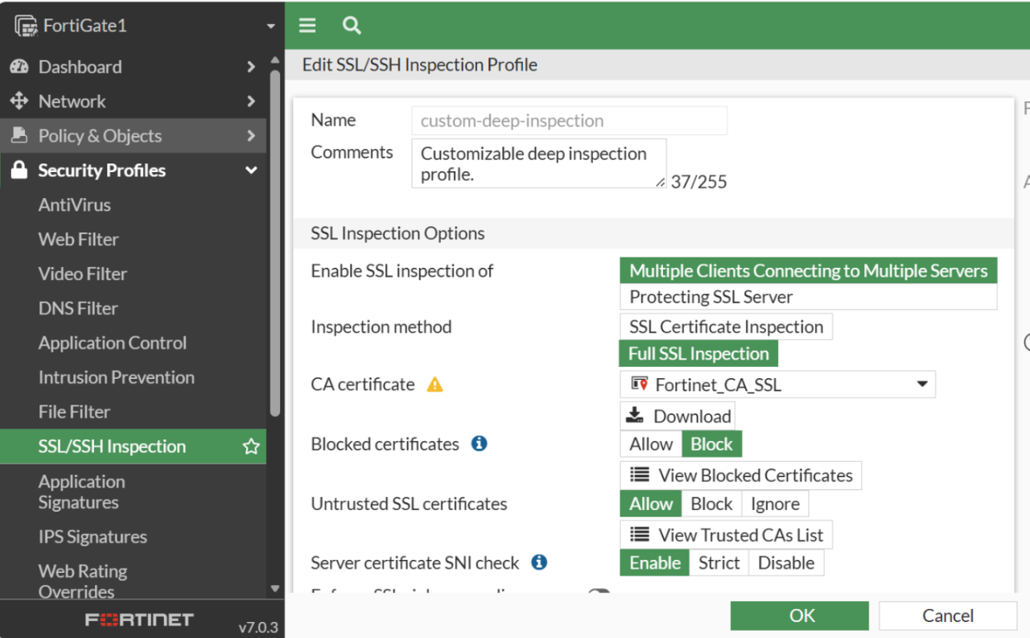Image resolution: width=1030 pixels, height=638 pixels.
Task: Click the FortiGate1 device icon
Action: point(26,26)
